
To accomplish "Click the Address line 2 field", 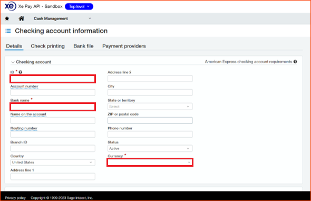I will point(150,79).
